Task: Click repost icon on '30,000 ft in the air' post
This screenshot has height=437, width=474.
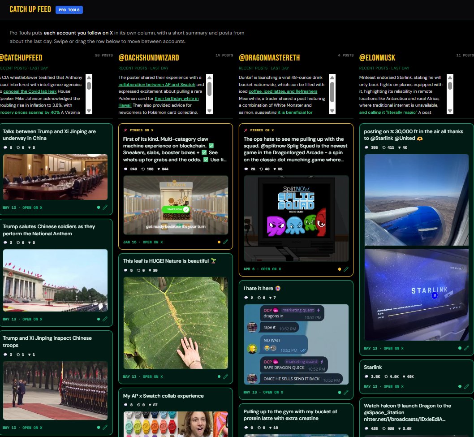Action: (384, 147)
